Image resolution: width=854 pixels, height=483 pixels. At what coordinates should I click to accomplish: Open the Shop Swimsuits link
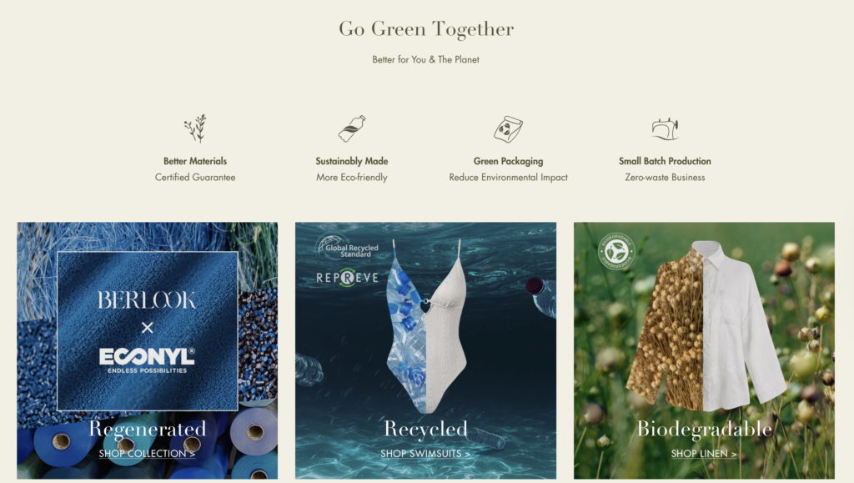[x=425, y=454]
